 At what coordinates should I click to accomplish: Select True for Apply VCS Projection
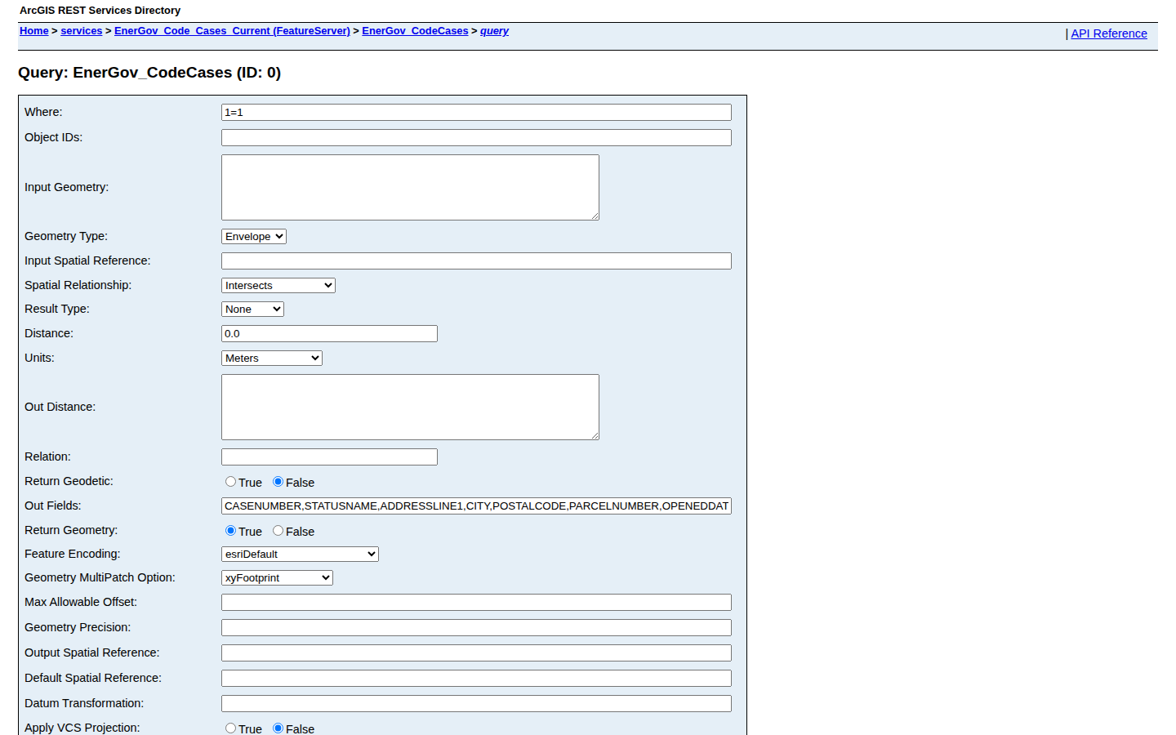pyautogui.click(x=230, y=728)
